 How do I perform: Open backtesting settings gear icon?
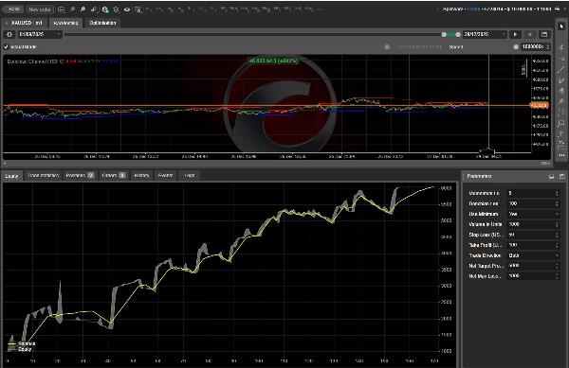click(9, 34)
